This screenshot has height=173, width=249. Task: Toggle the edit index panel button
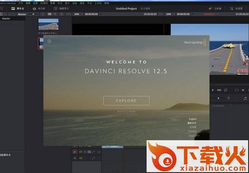point(61,9)
